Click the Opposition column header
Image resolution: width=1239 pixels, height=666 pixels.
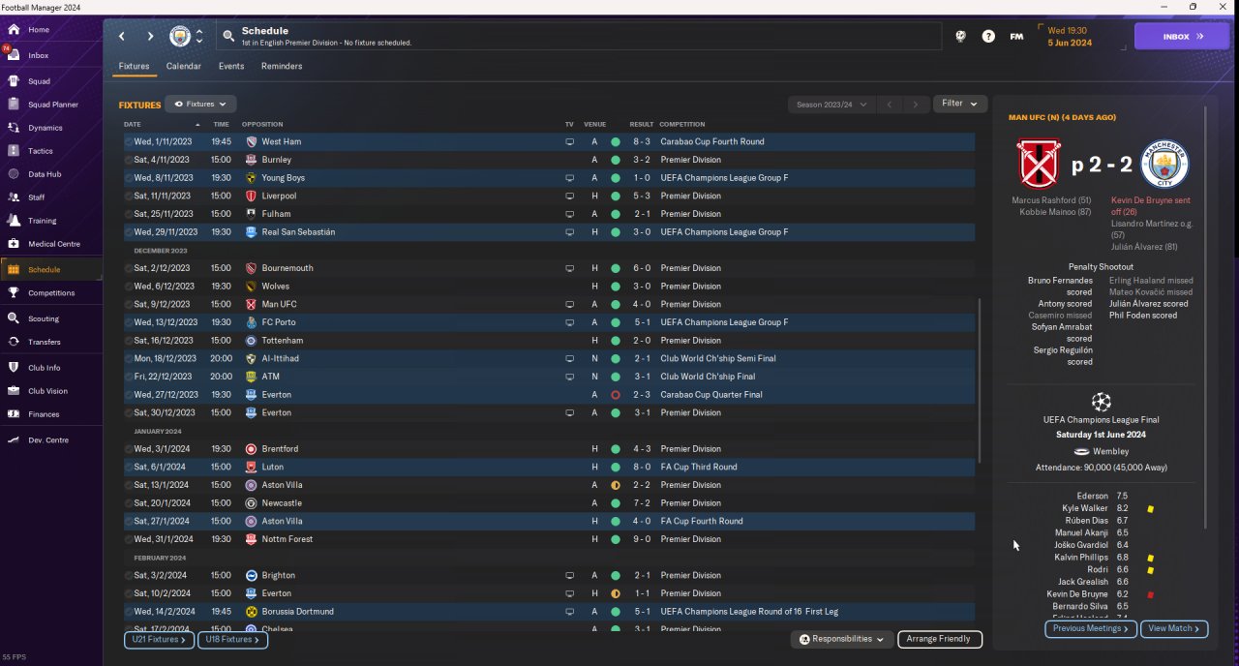click(262, 124)
